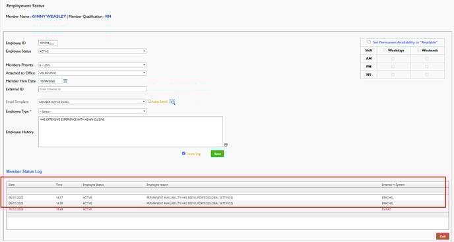The image size is (454, 242).
Task: Click the small icon beside Employee History box
Action: point(226,144)
